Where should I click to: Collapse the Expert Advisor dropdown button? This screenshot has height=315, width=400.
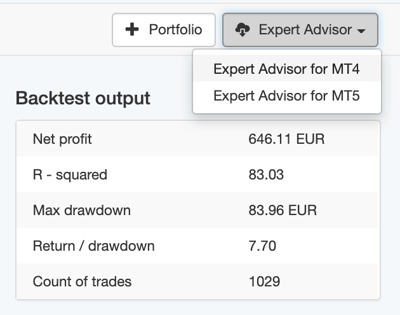(x=300, y=30)
